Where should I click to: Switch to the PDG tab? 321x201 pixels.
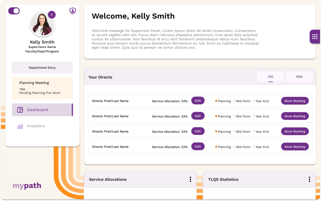(x=299, y=77)
